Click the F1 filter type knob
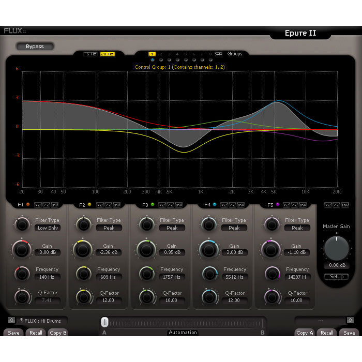This screenshot has width=362, height=362. (22, 224)
